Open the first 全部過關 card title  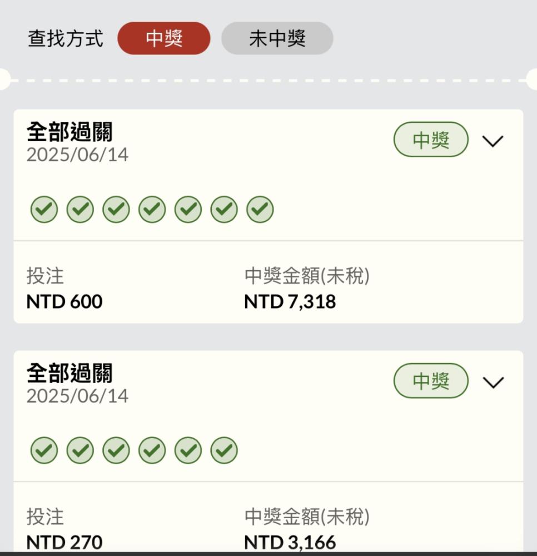[x=69, y=132]
